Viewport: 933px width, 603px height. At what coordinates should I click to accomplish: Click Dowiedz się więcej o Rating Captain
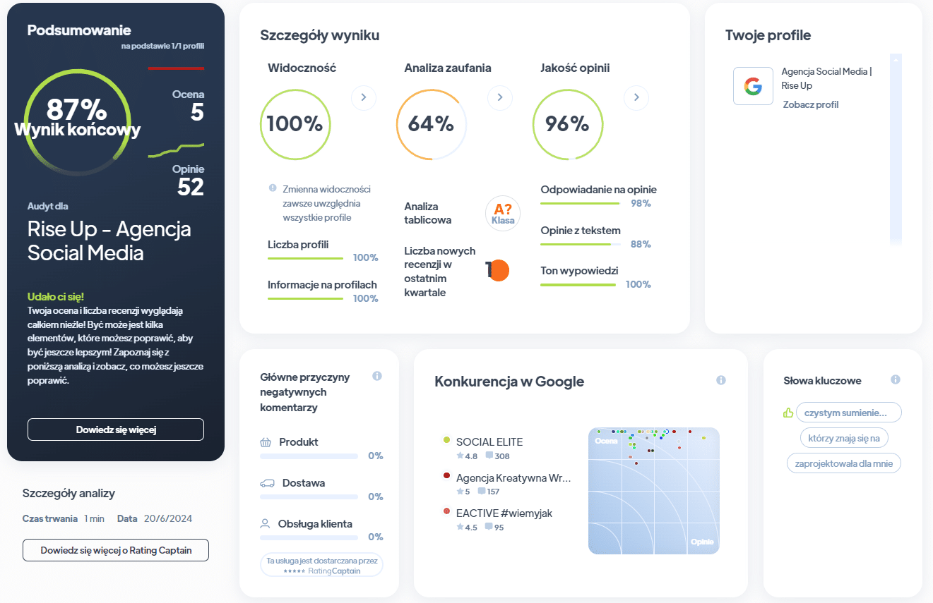(116, 550)
